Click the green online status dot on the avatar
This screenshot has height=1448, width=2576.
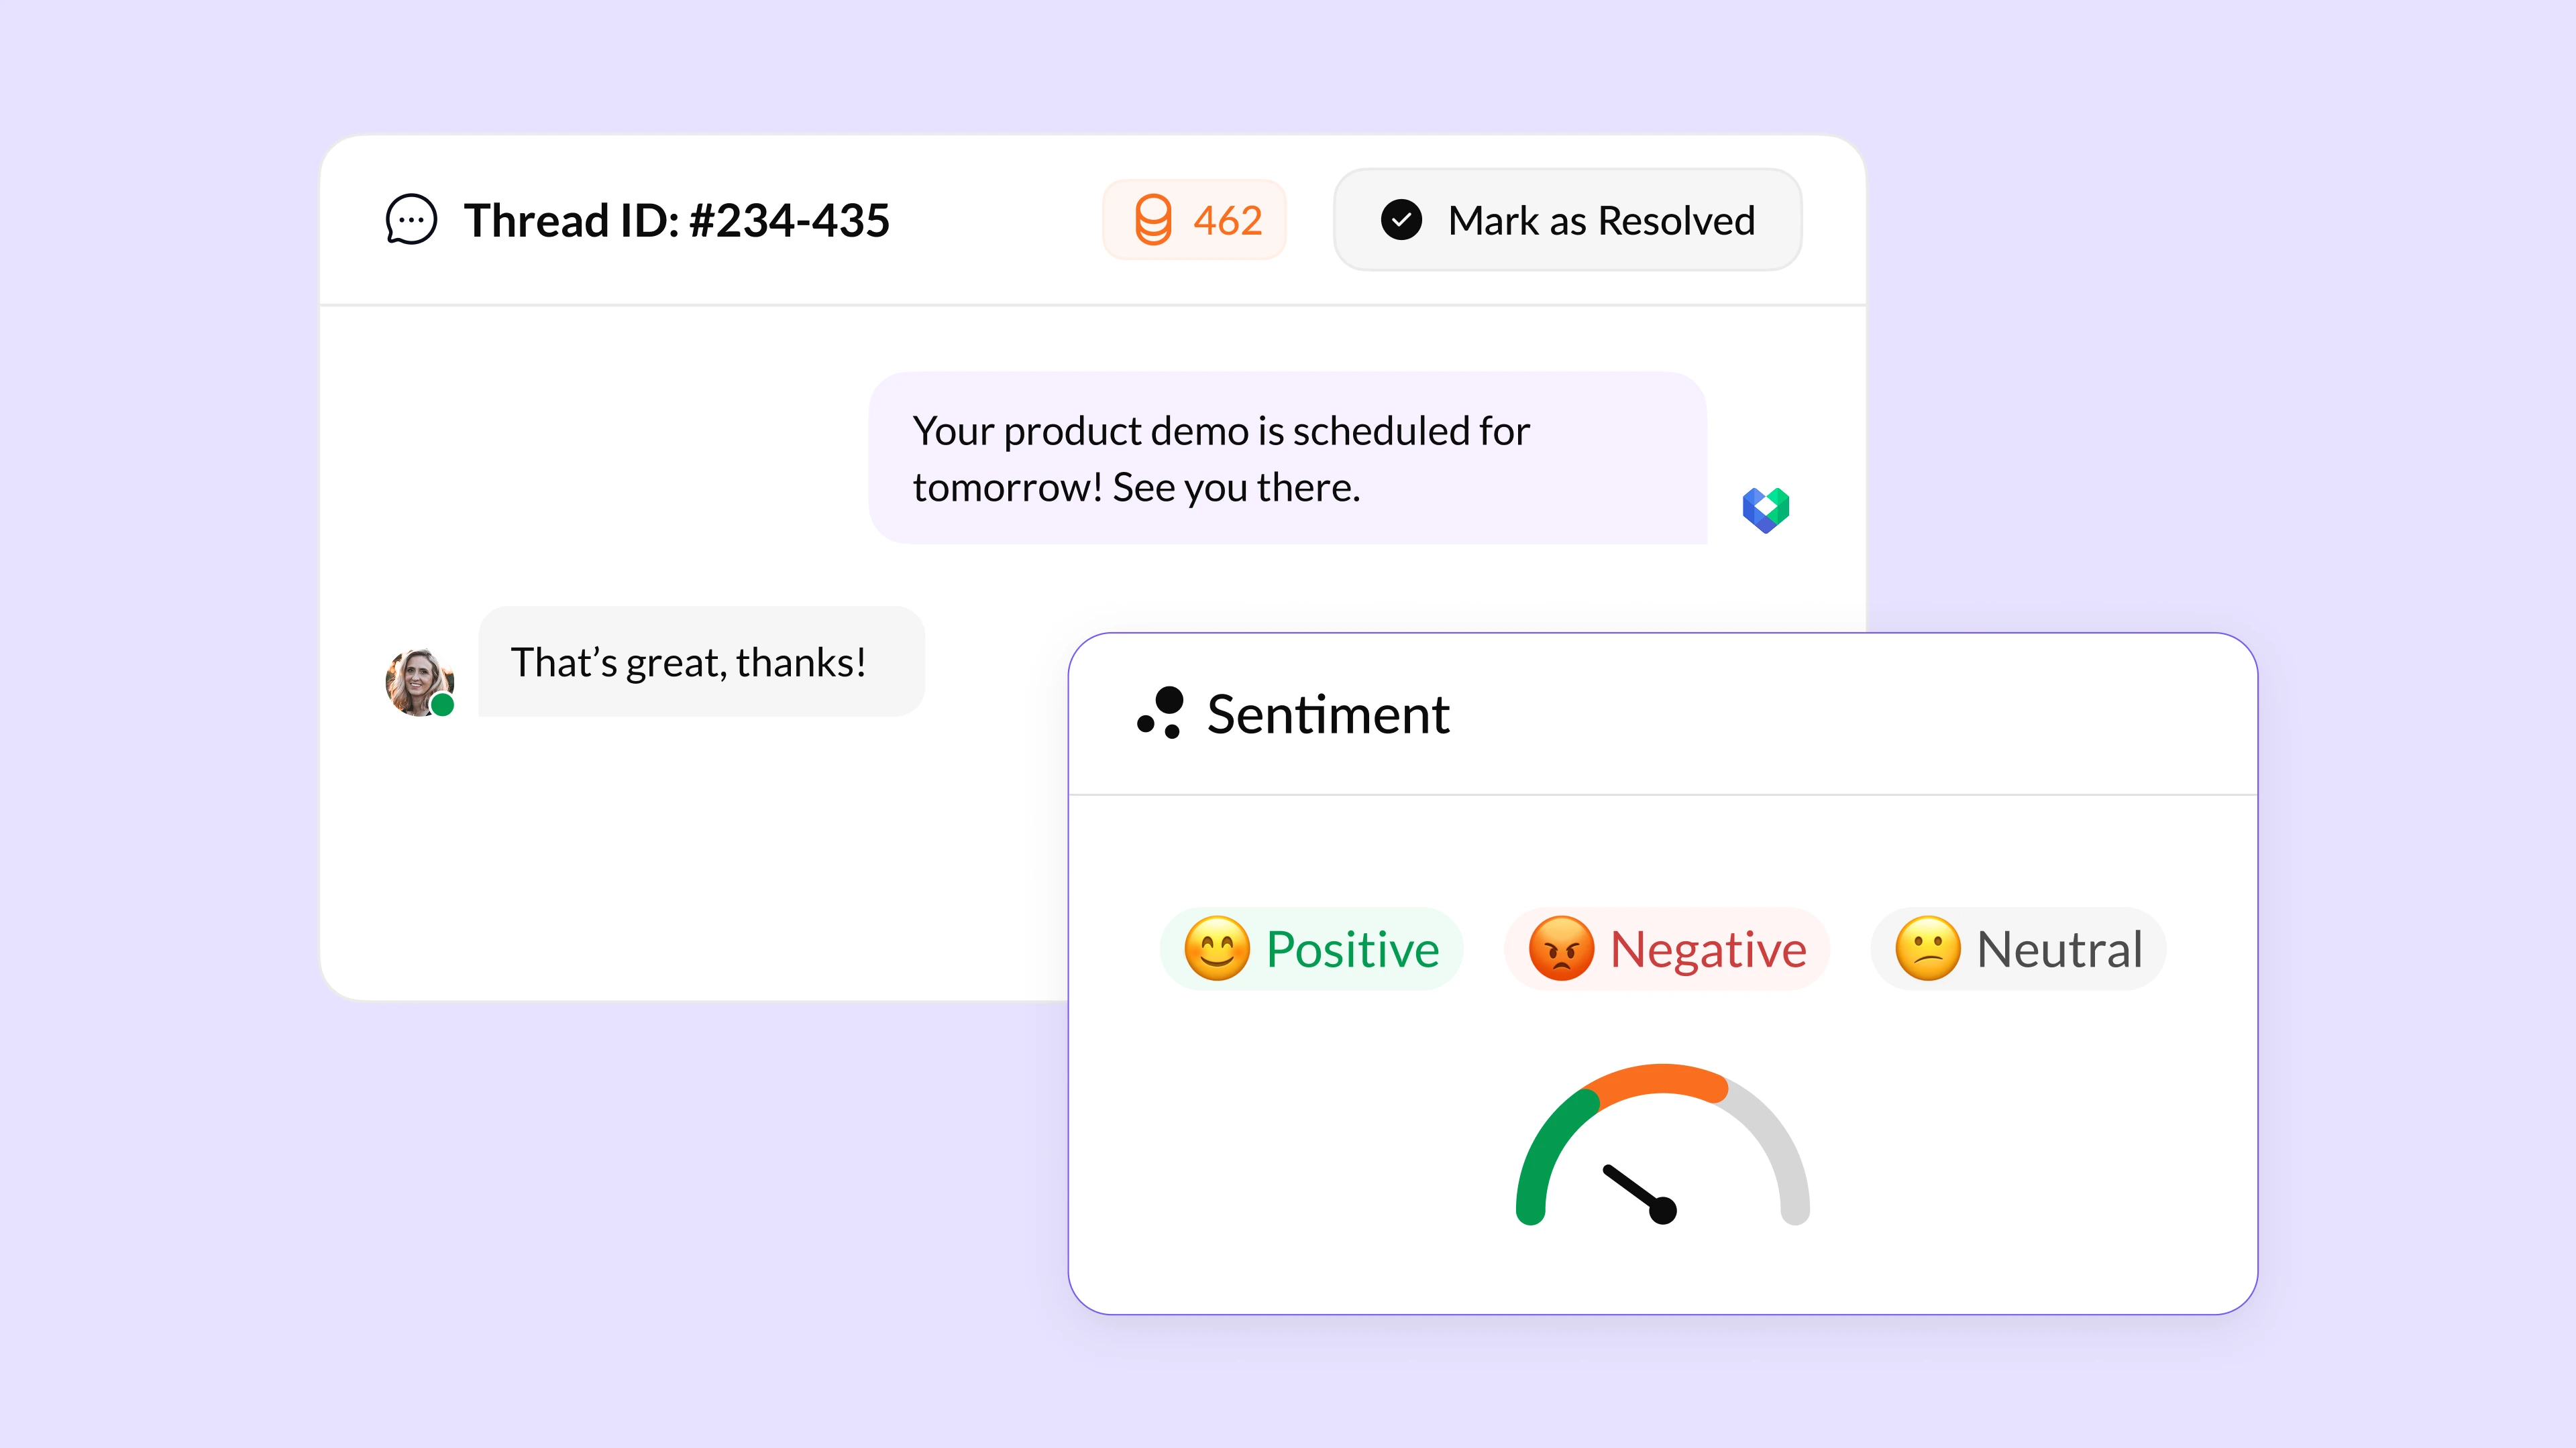tap(444, 705)
